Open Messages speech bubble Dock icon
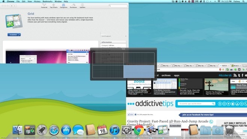247x139 pixels. 78,130
